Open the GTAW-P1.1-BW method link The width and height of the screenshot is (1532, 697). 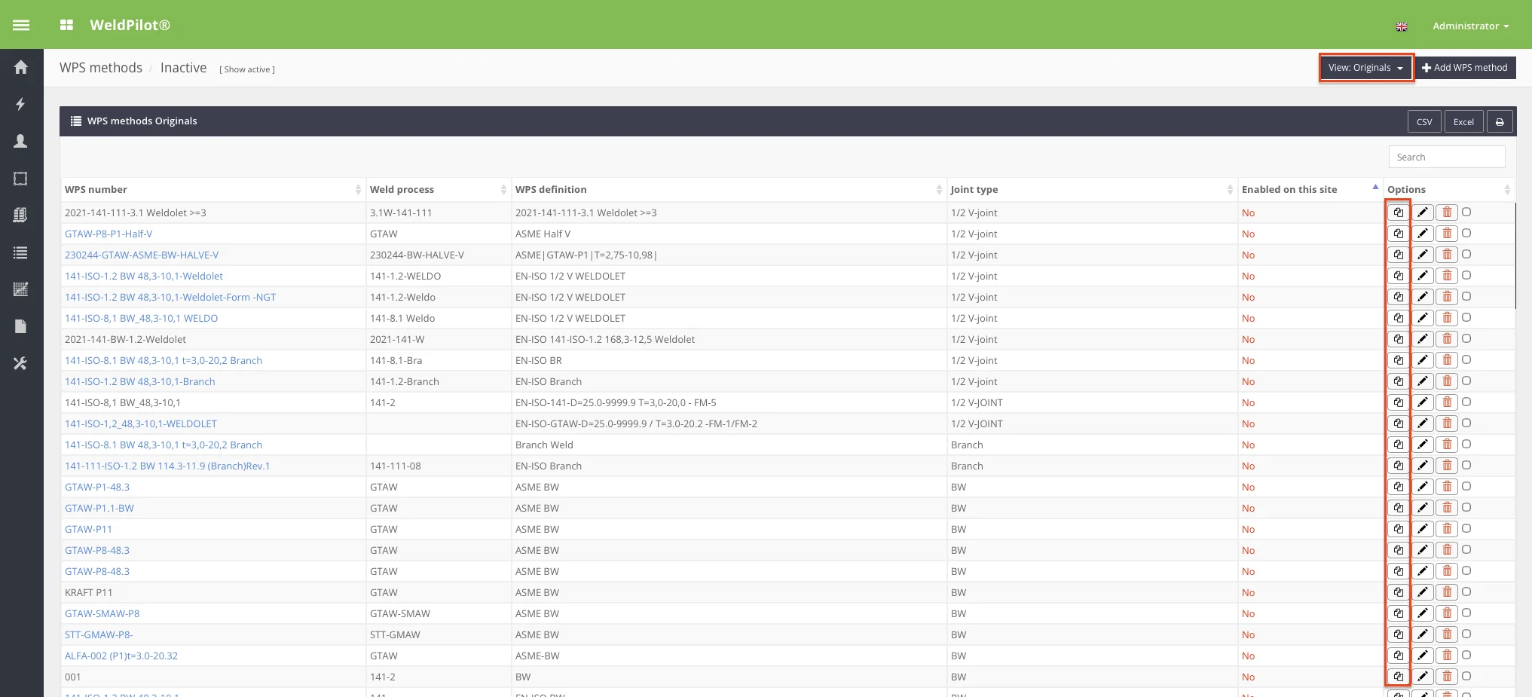click(99, 508)
